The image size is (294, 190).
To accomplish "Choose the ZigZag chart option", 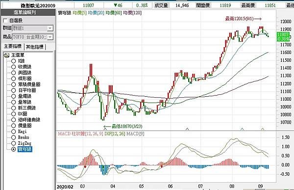I will pos(13,143).
